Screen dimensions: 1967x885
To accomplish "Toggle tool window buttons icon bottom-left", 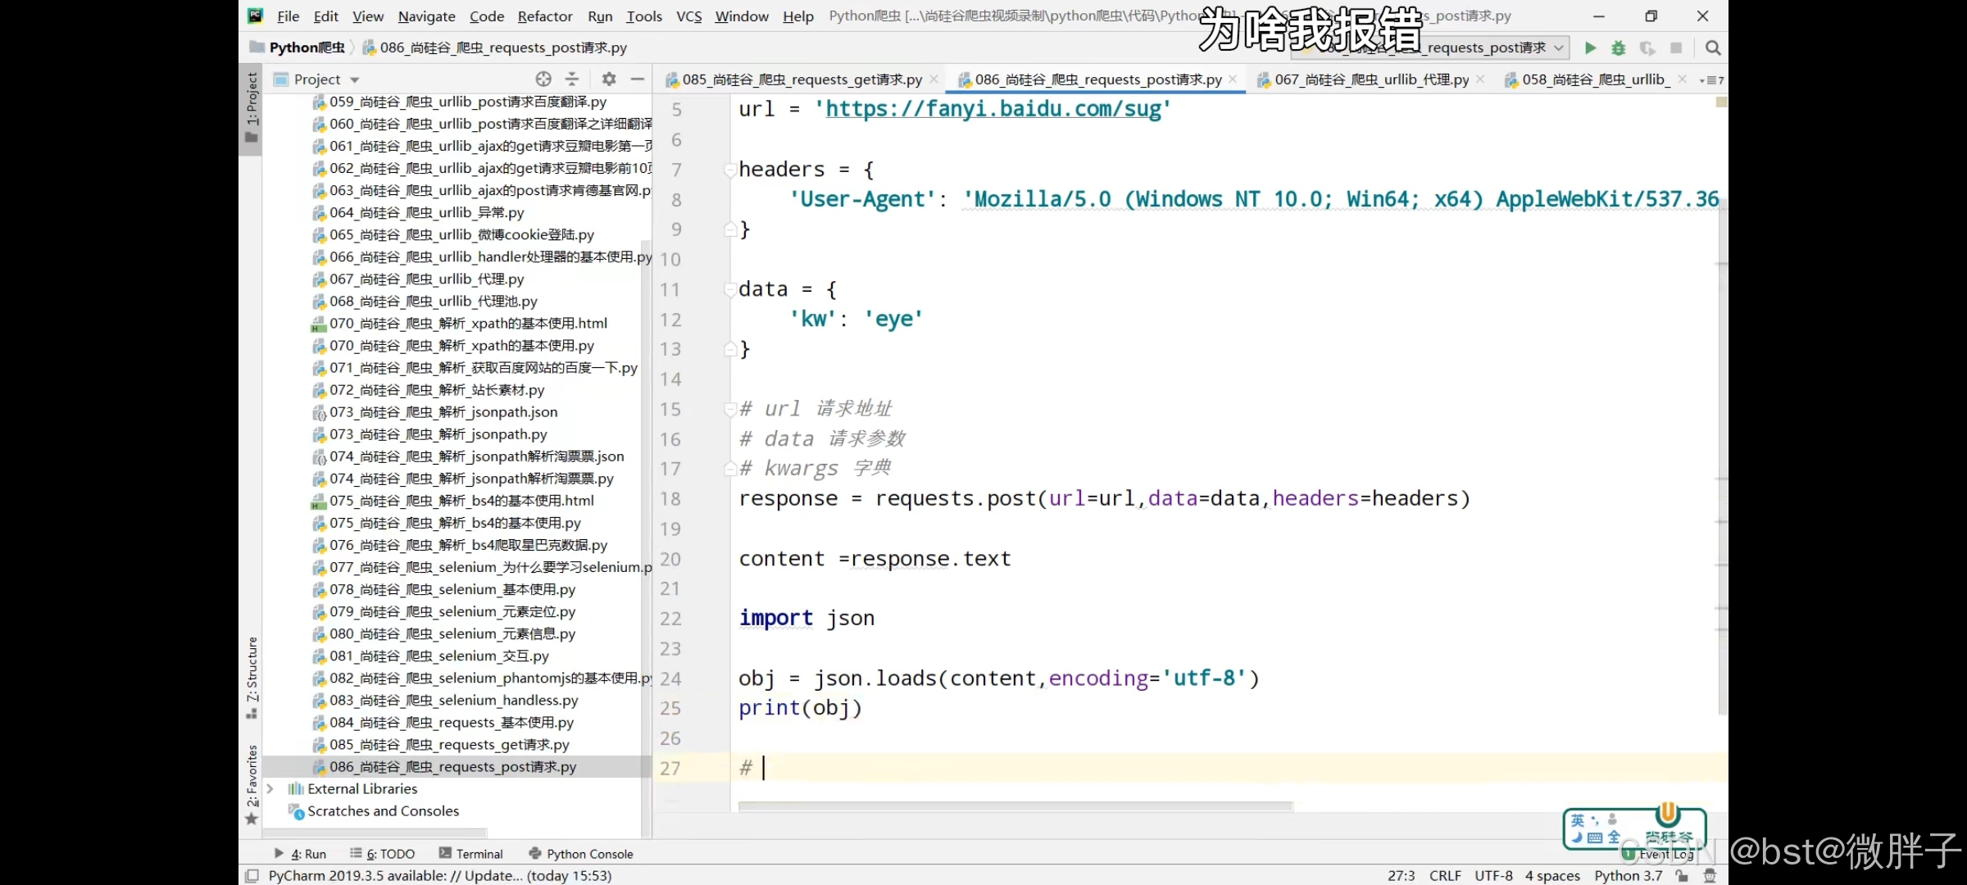I will point(252,876).
